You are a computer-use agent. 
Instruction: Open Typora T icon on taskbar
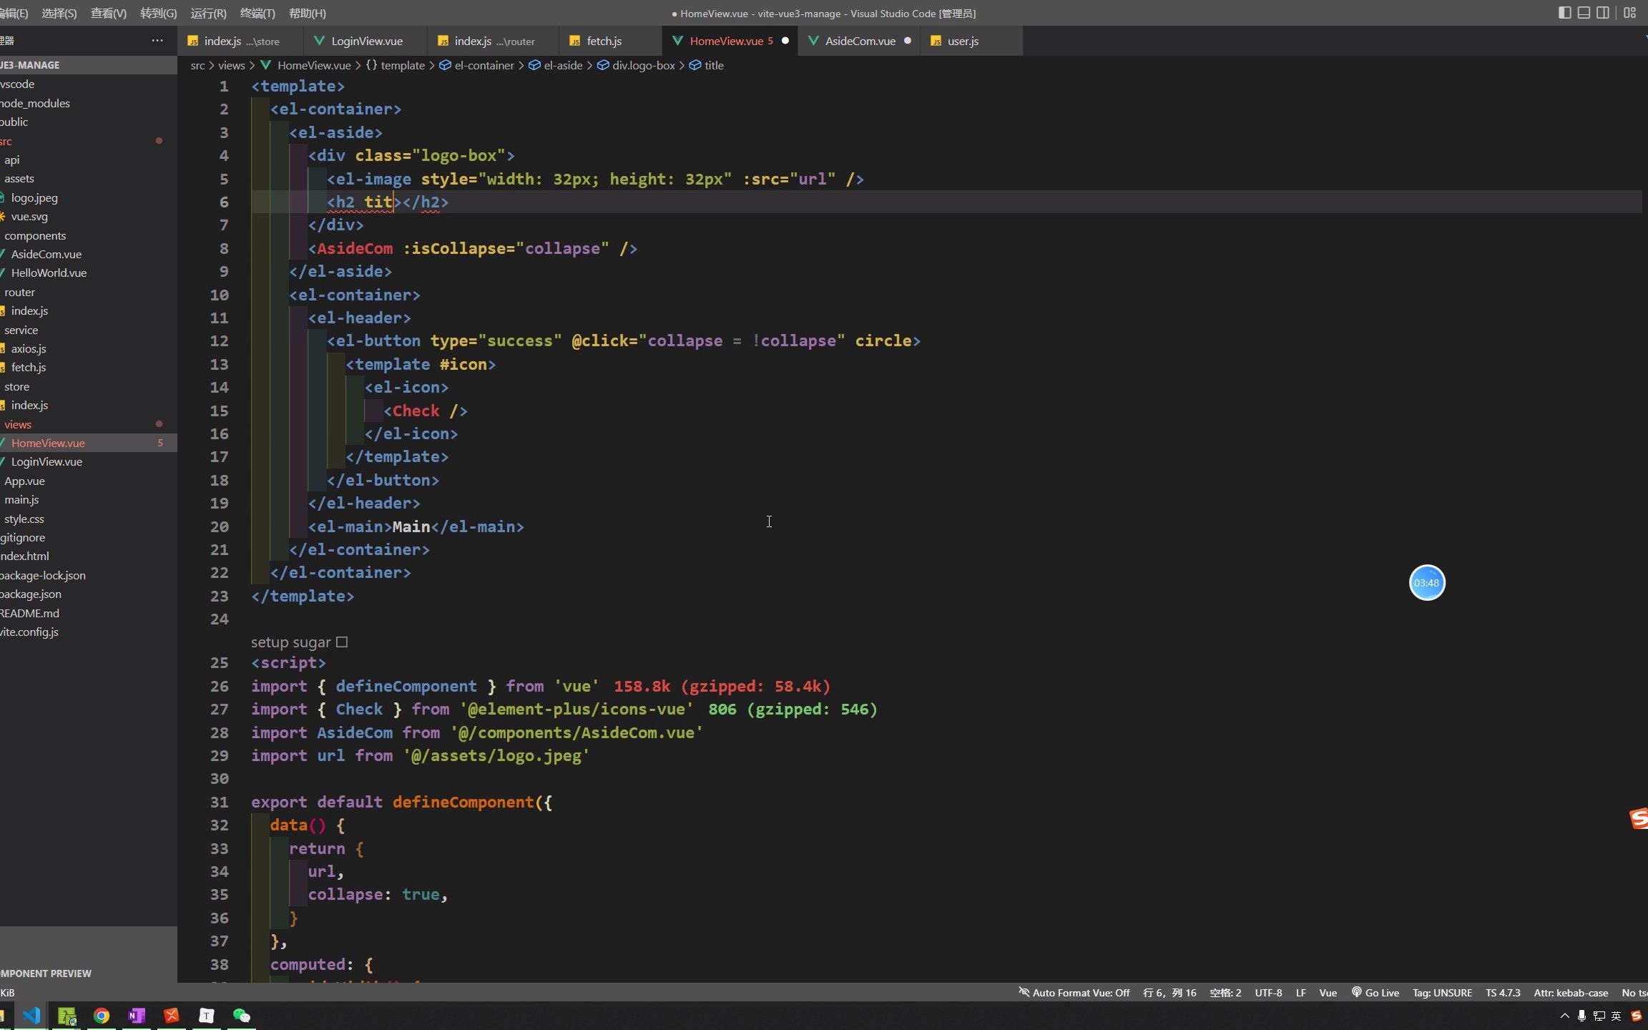pyautogui.click(x=207, y=1016)
